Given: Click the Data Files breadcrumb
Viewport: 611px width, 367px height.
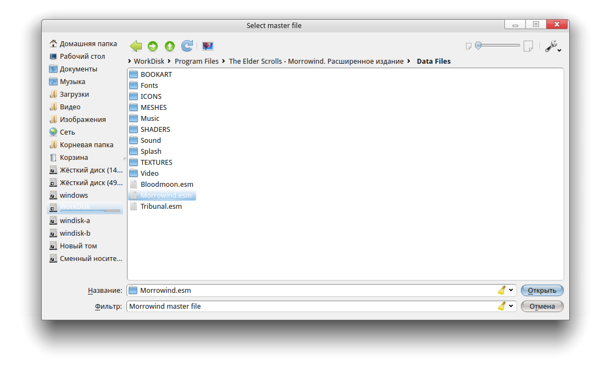Looking at the screenshot, I should click(x=434, y=61).
